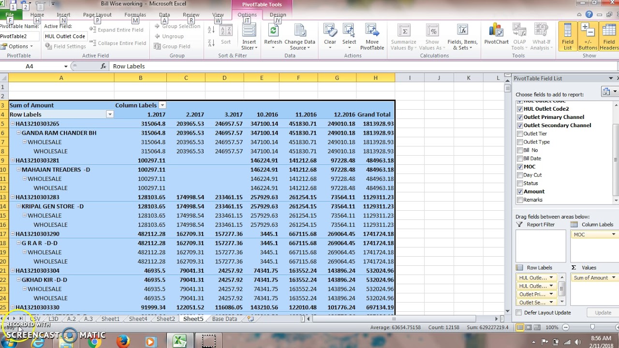Image resolution: width=619 pixels, height=348 pixels.
Task: Open Firefox from the taskbar
Action: click(x=123, y=341)
